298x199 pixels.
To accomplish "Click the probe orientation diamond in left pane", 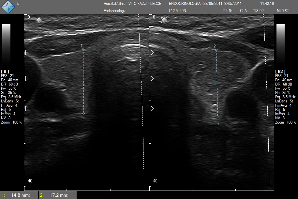I will [39, 20].
